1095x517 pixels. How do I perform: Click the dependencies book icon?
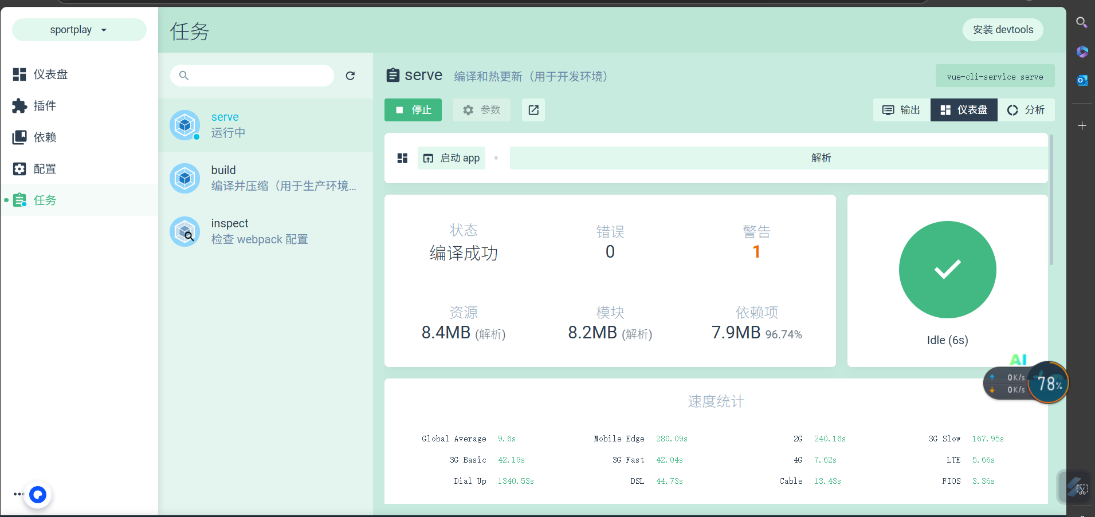[19, 137]
